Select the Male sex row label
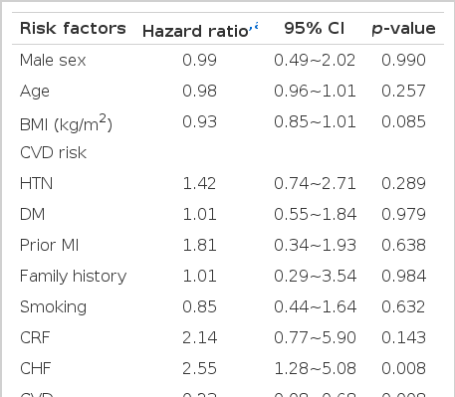This screenshot has height=397, width=455. click(x=53, y=61)
